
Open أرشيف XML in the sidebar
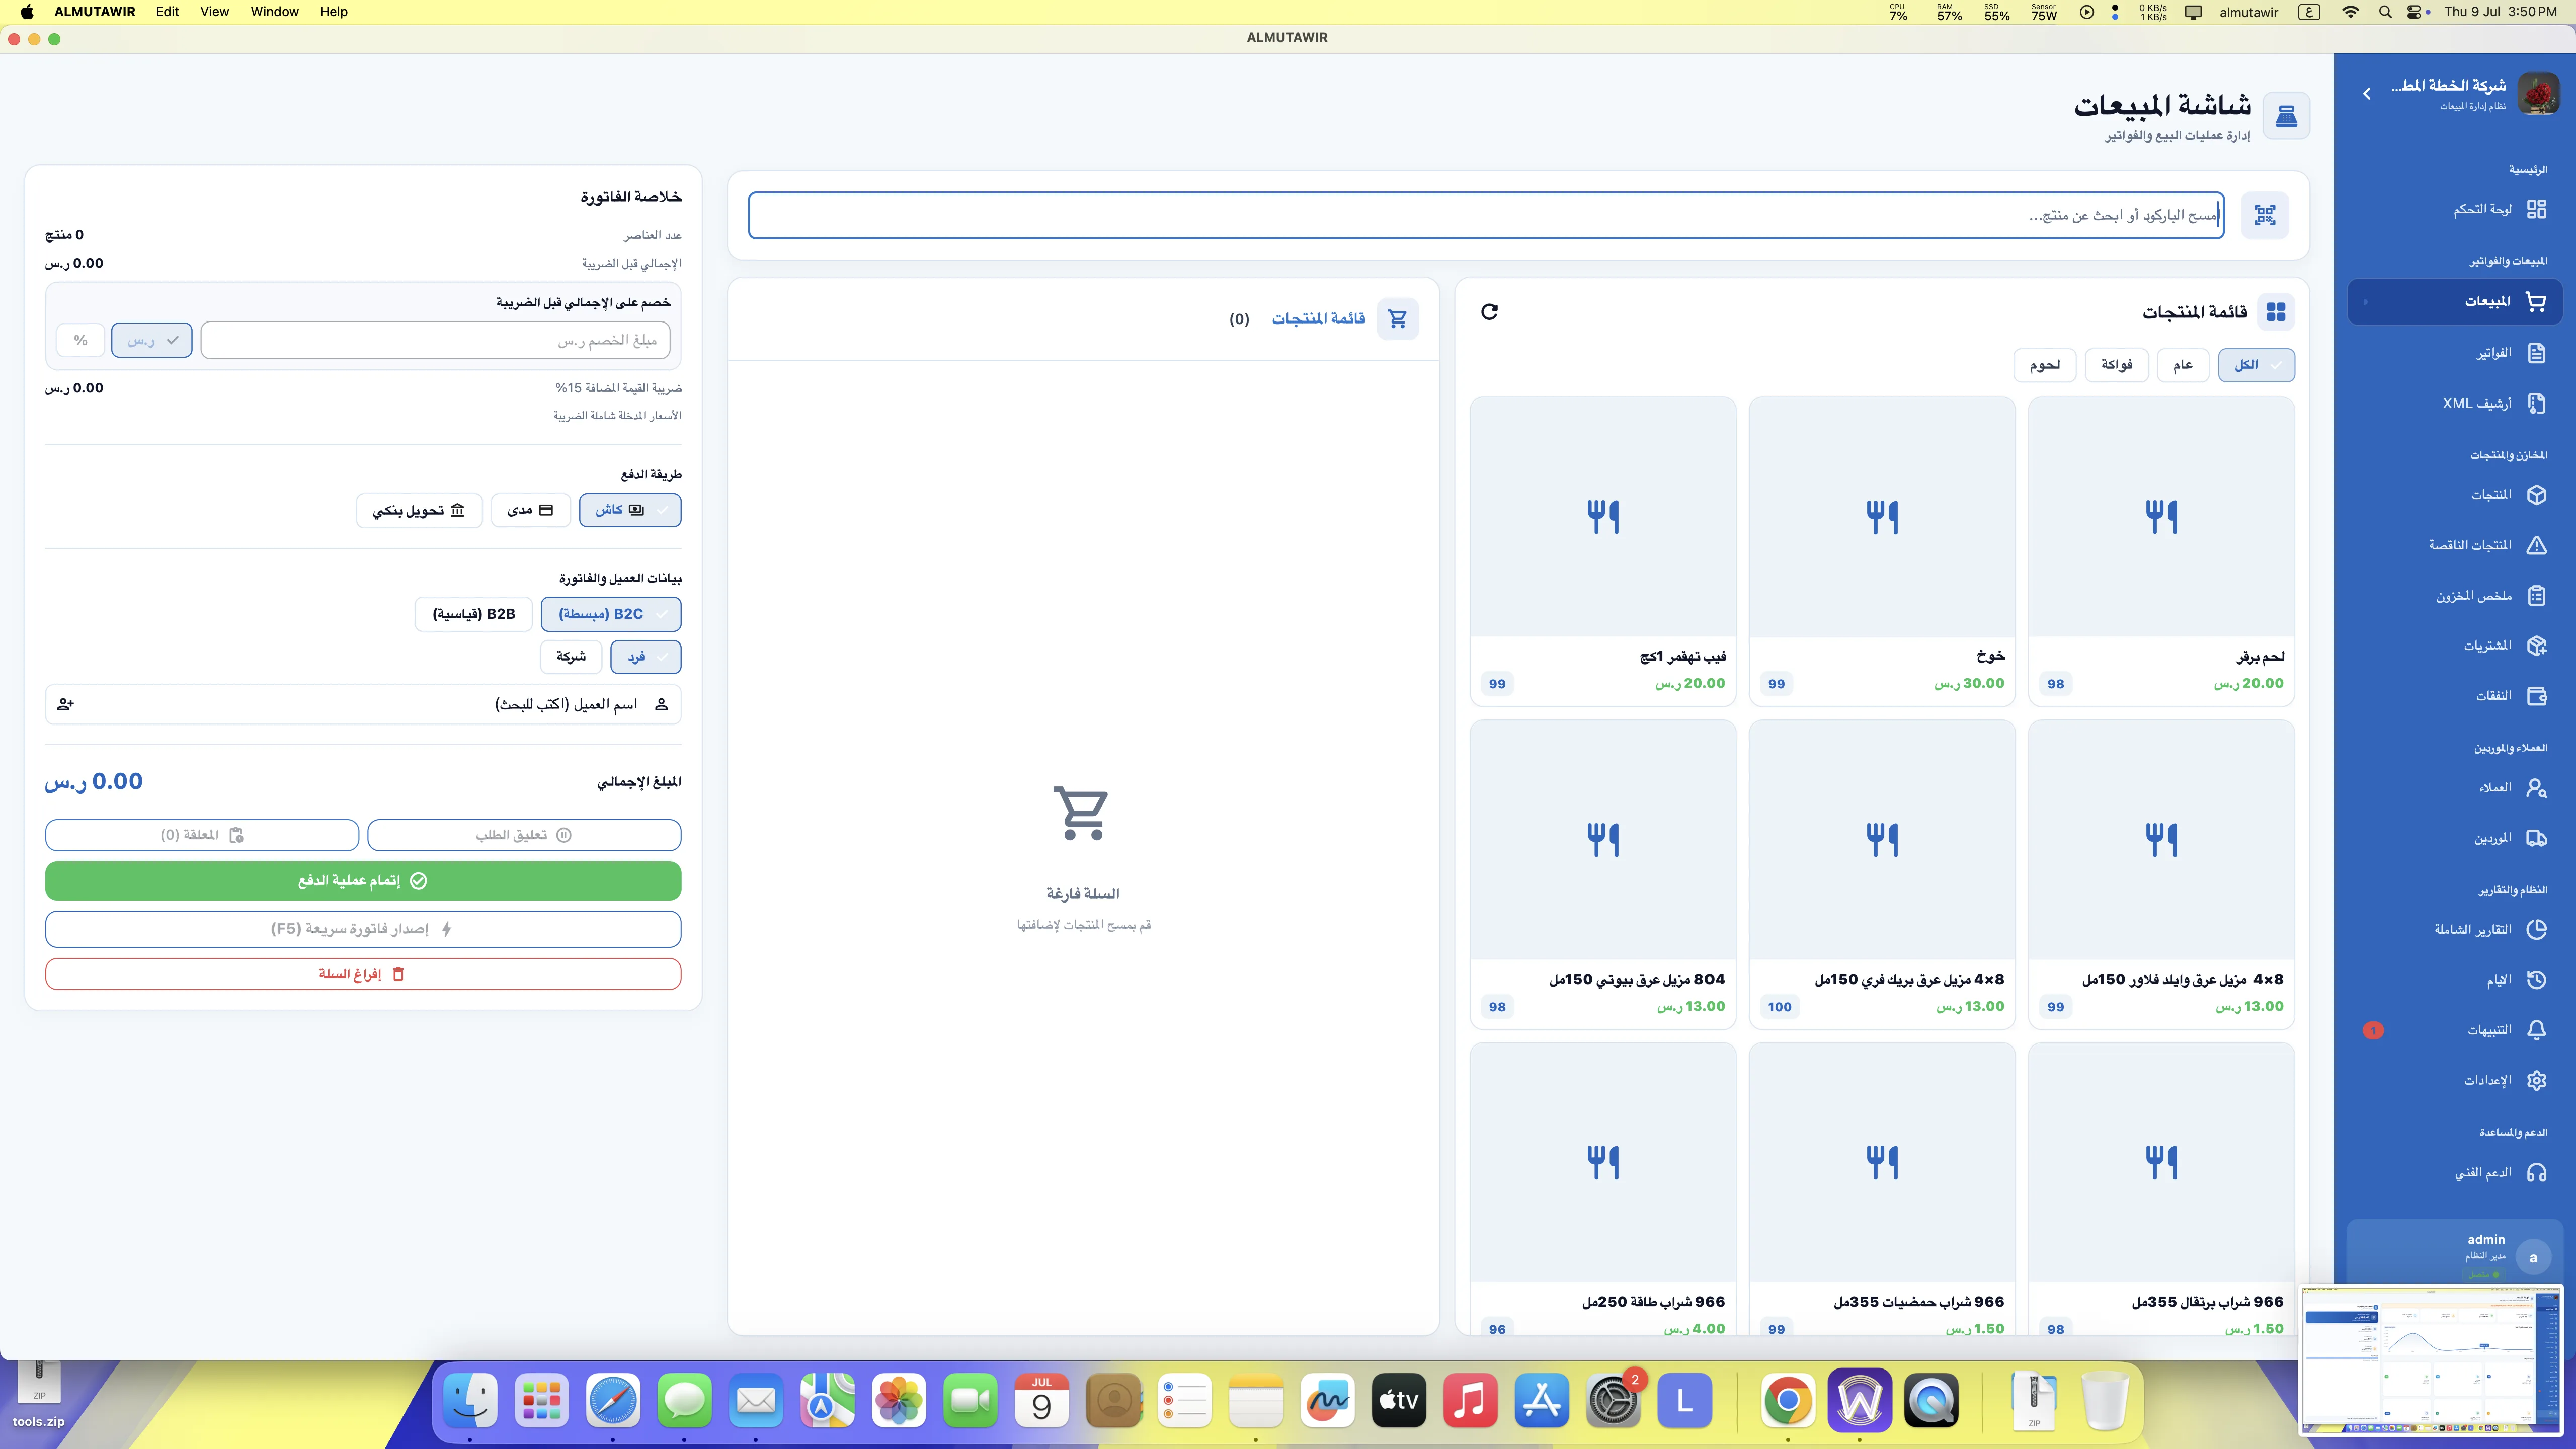tap(2455, 403)
